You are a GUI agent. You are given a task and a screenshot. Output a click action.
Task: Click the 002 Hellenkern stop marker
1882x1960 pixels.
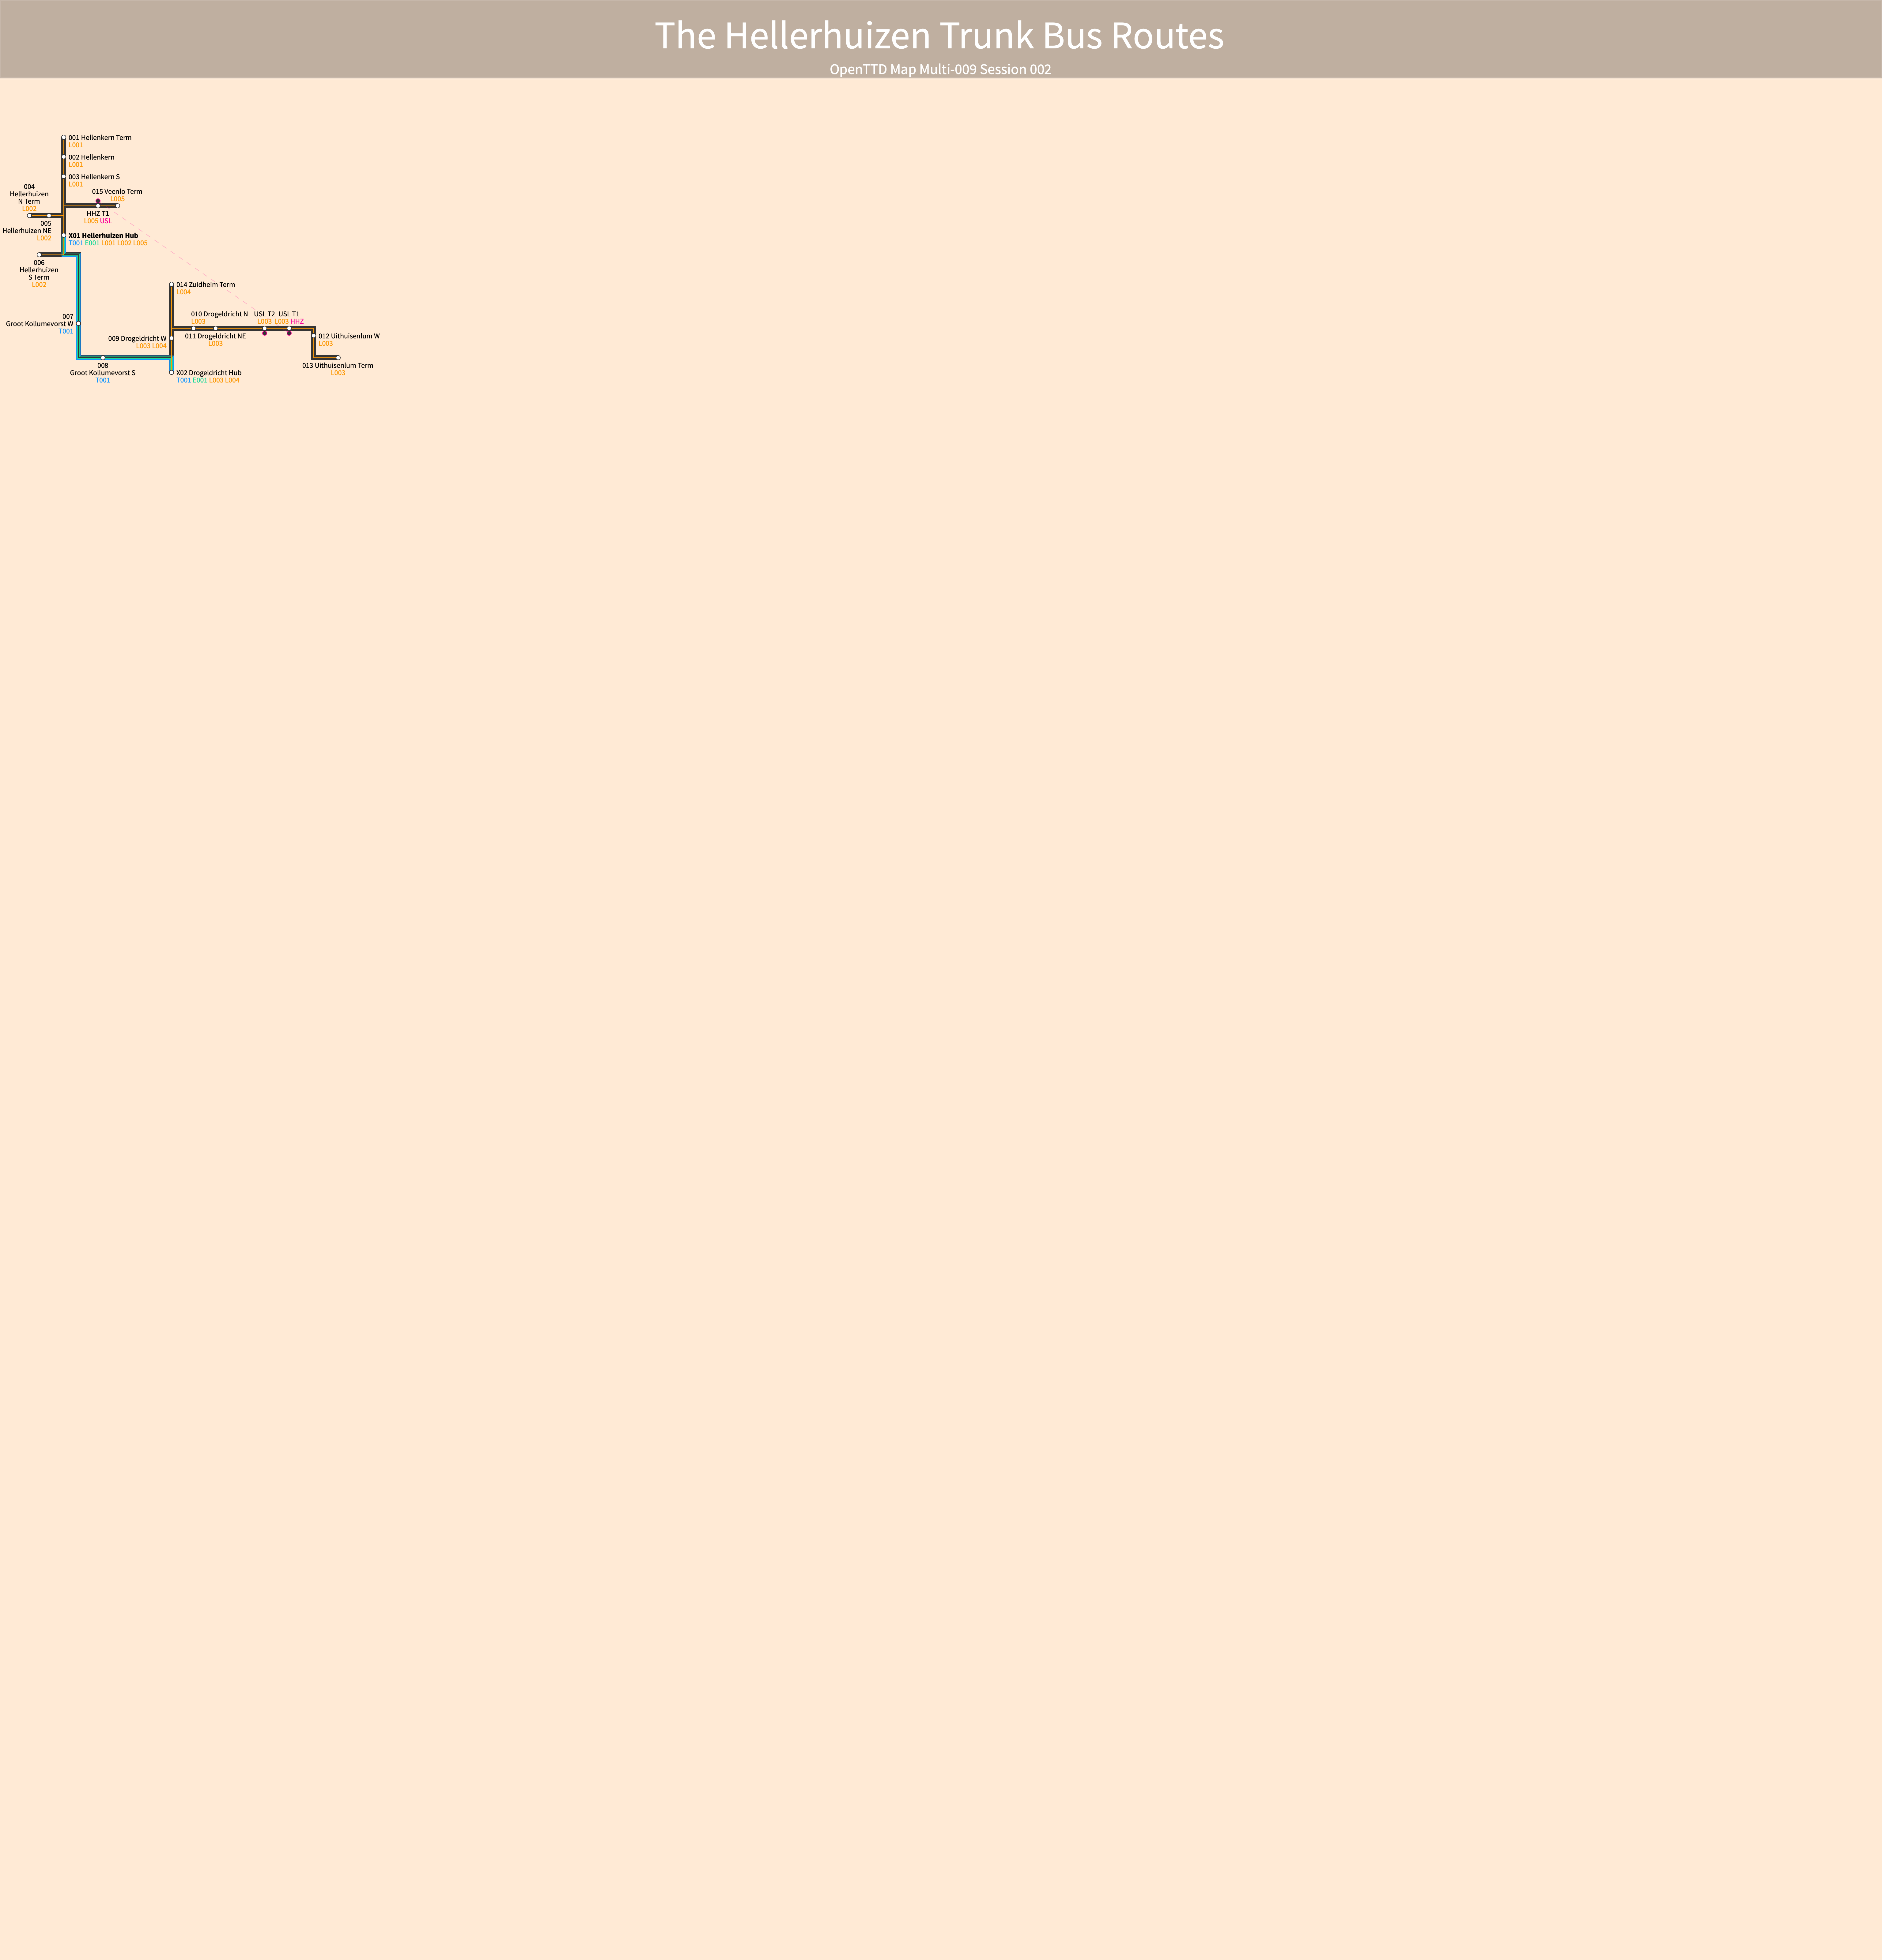tap(64, 157)
